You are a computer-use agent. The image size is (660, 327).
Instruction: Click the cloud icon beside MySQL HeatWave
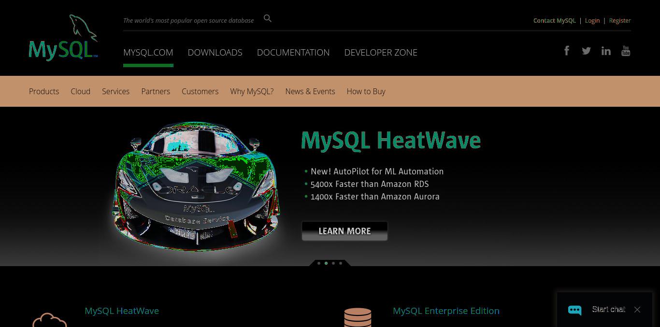(x=49, y=320)
